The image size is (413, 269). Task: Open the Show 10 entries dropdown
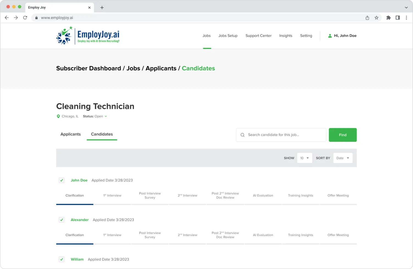[304, 158]
